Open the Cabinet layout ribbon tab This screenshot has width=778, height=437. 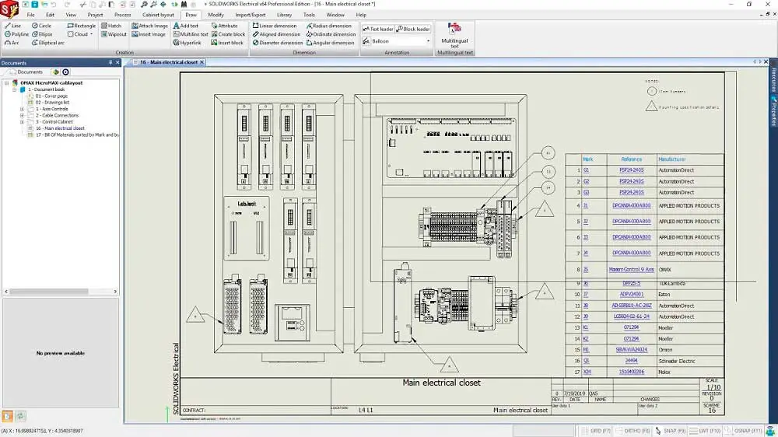point(158,15)
